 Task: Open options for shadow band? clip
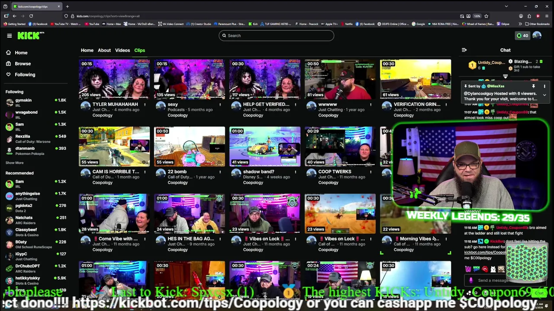(x=295, y=172)
